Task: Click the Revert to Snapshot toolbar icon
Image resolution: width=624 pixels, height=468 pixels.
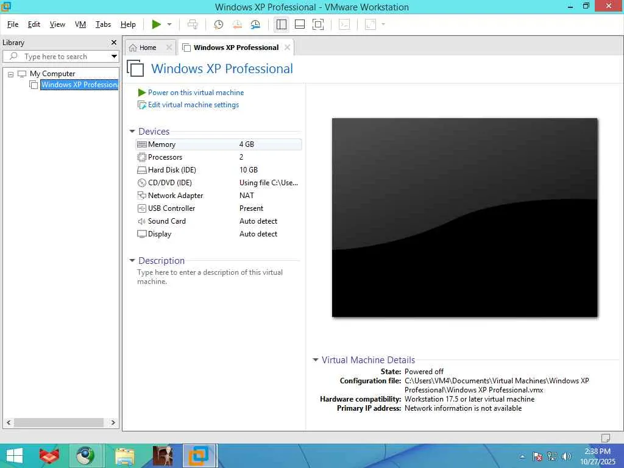Action: pyautogui.click(x=237, y=24)
